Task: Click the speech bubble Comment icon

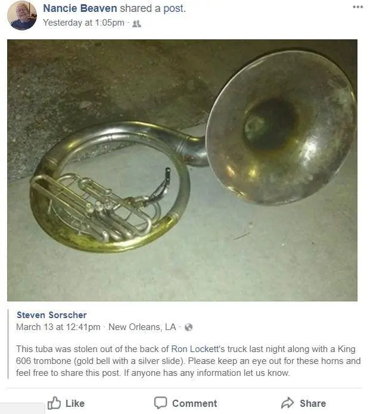Action: [x=160, y=403]
